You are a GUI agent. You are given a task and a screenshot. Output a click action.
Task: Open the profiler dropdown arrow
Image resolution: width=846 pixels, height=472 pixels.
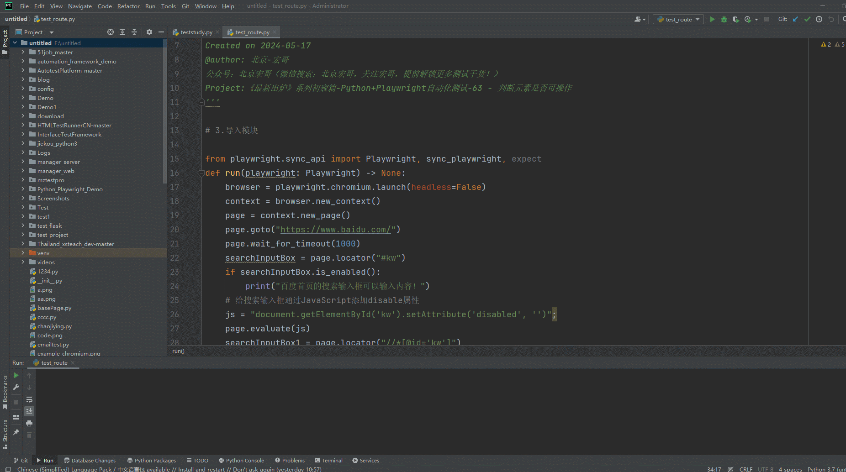[x=756, y=19]
